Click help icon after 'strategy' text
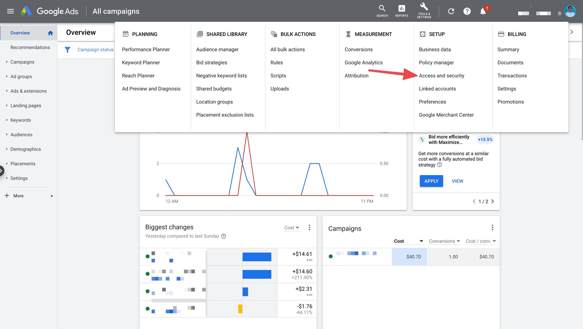 tap(440, 165)
